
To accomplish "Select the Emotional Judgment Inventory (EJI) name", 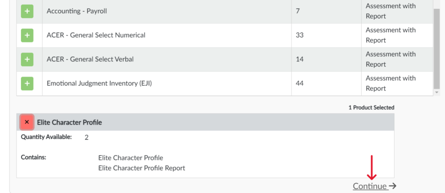I will tap(99, 83).
